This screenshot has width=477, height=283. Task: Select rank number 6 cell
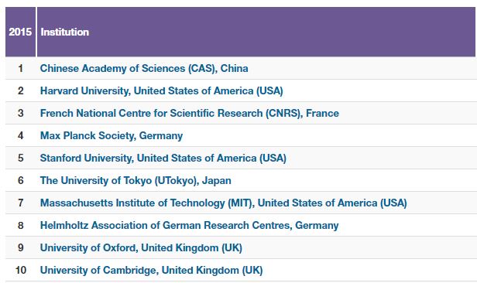20,181
